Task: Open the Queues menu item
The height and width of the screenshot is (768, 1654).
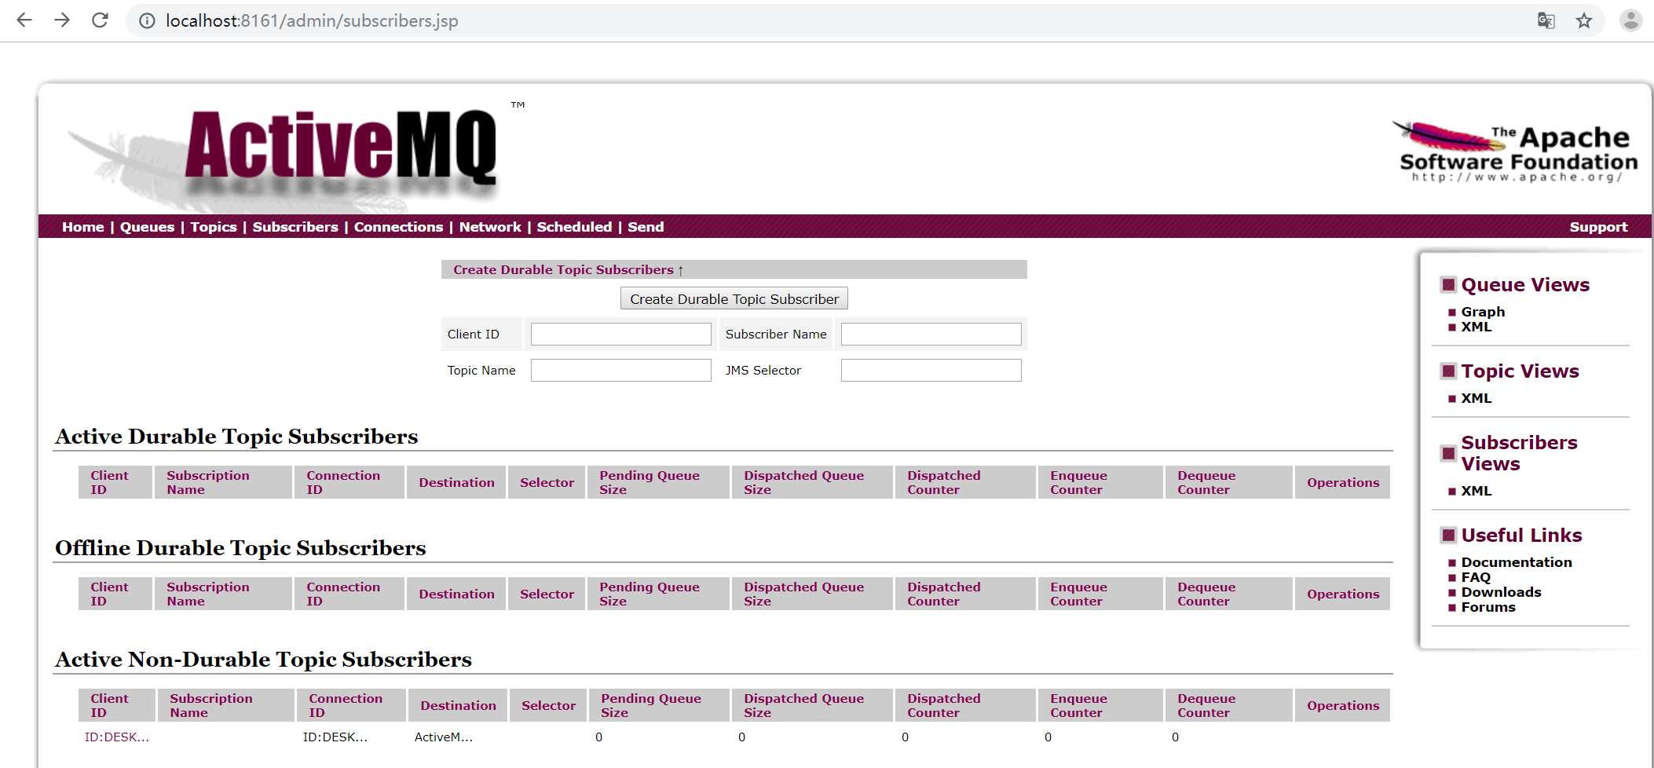Action: 147,227
